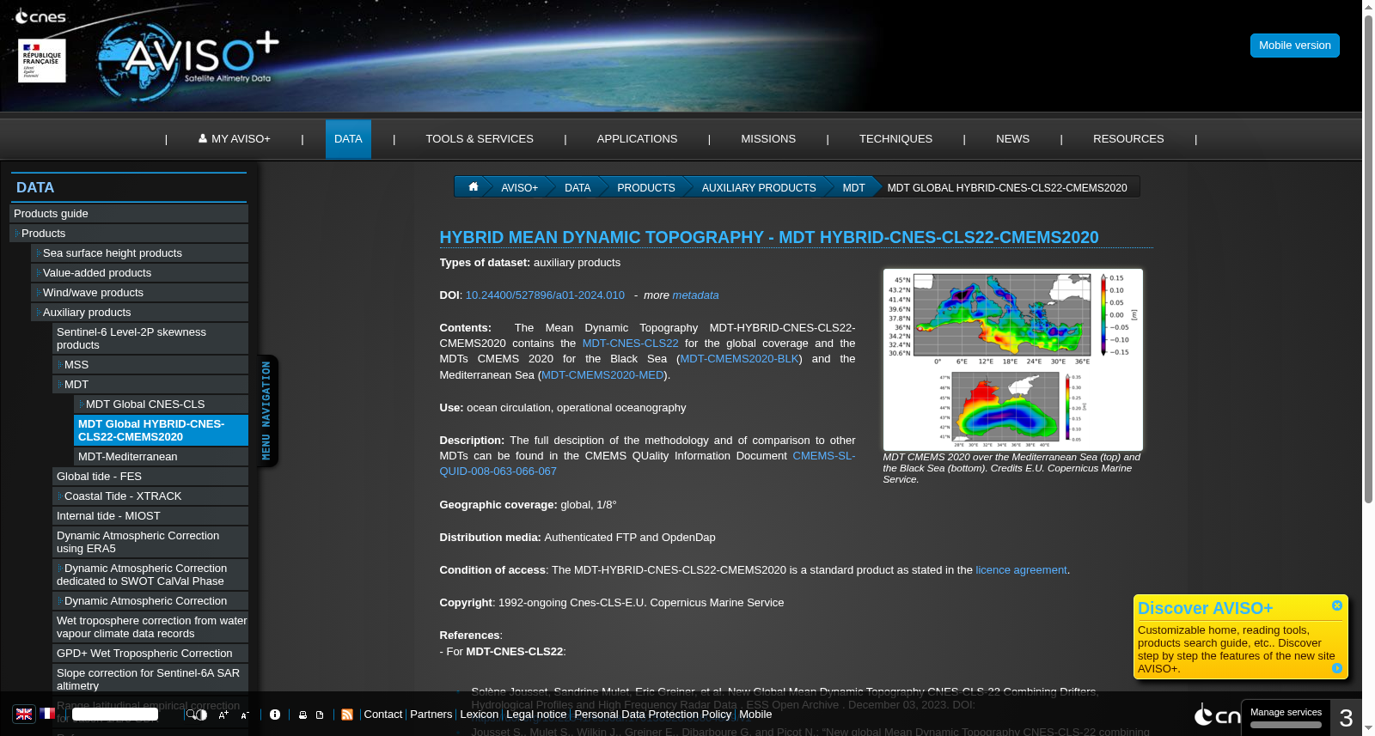
Task: Click MDT in the breadcrumb
Action: [853, 187]
